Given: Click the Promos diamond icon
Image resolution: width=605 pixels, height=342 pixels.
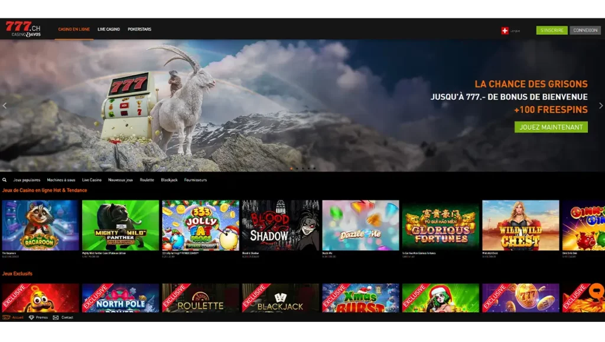Looking at the screenshot, I should tap(31, 317).
